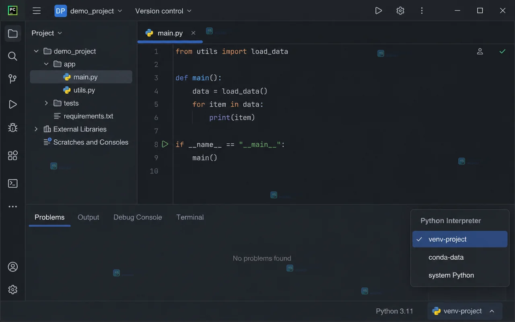This screenshot has height=322, width=515.
Task: Open the Version control dropdown
Action: (x=163, y=11)
